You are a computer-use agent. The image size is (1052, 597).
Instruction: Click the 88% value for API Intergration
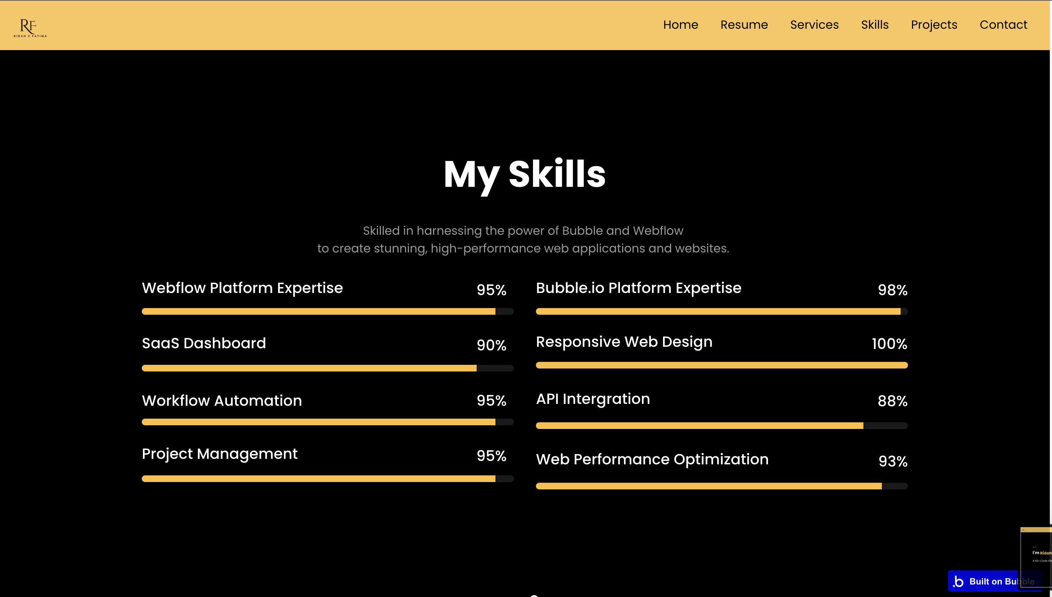[x=892, y=401]
